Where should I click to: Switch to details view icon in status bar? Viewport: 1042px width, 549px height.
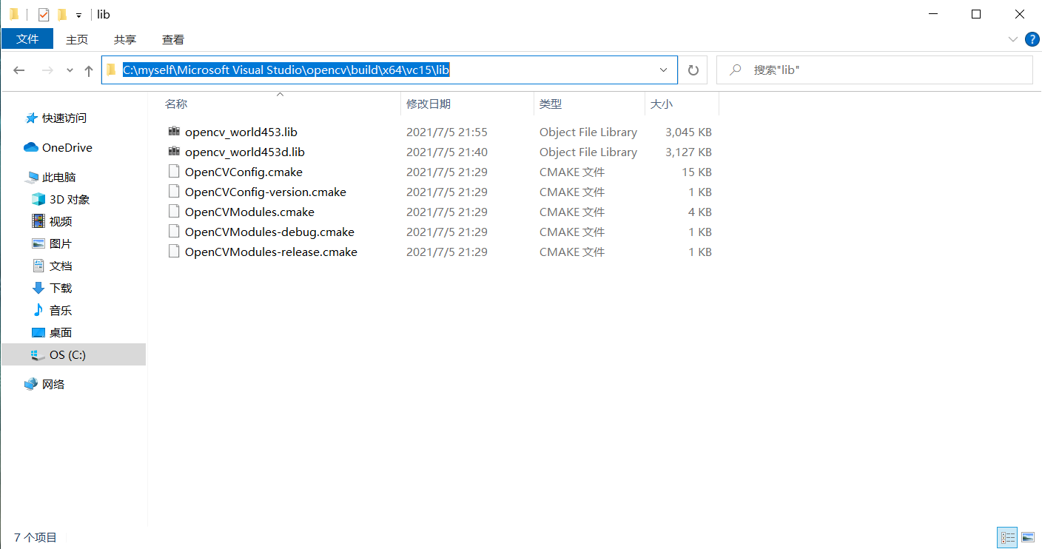[x=1007, y=537]
